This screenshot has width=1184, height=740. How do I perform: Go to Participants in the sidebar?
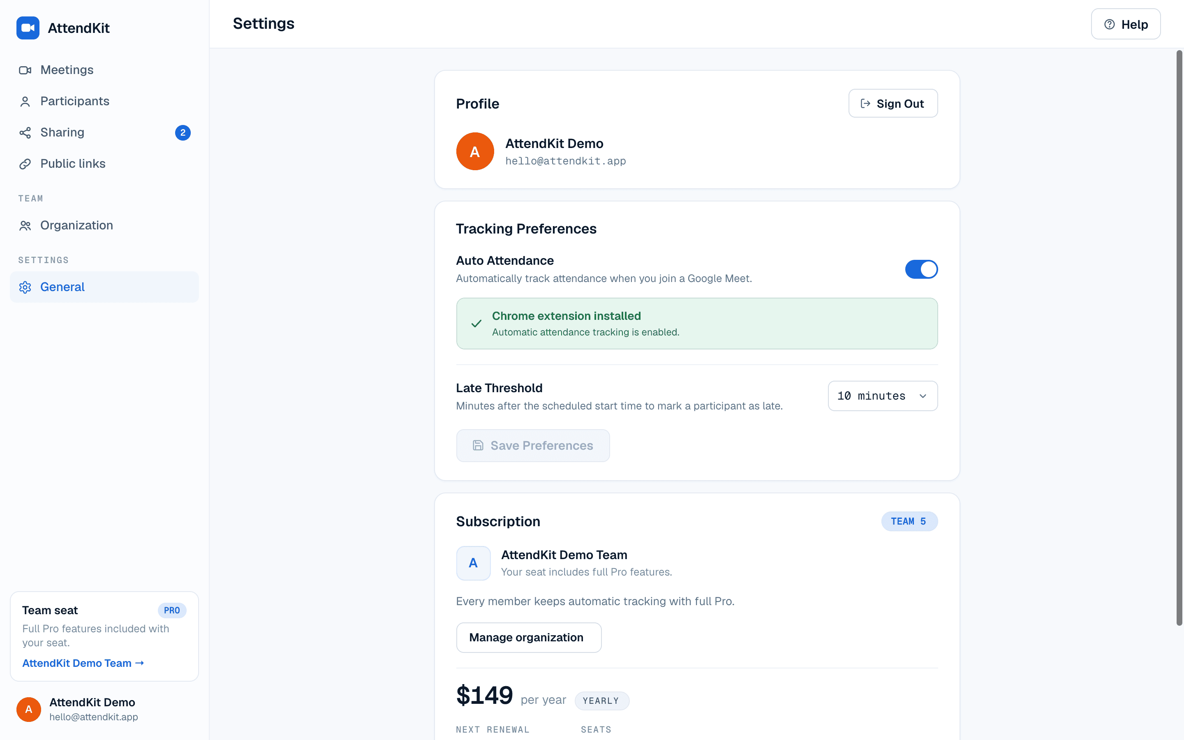pyautogui.click(x=104, y=101)
